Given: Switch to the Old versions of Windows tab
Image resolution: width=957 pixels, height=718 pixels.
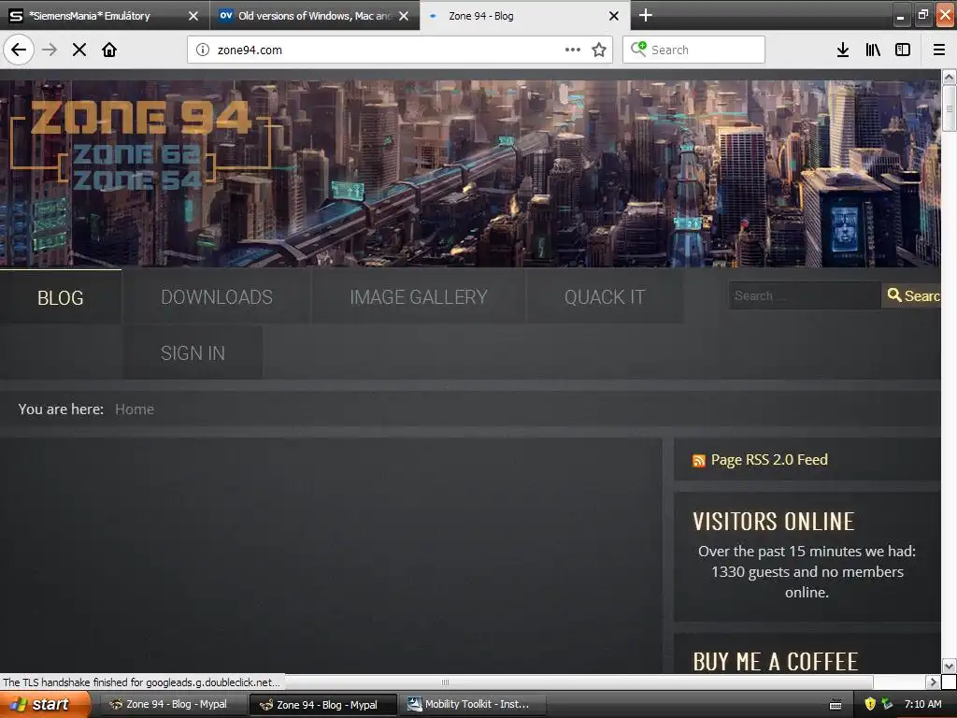Looking at the screenshot, I should click(315, 16).
